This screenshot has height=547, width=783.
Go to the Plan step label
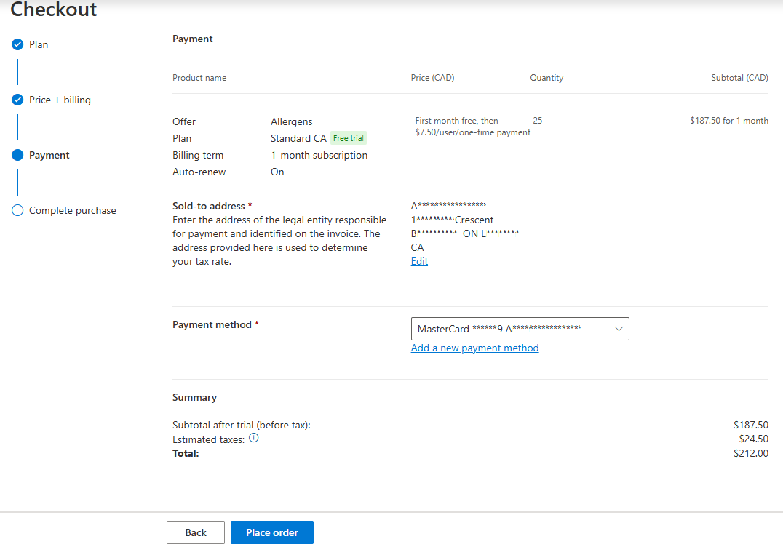tap(39, 44)
